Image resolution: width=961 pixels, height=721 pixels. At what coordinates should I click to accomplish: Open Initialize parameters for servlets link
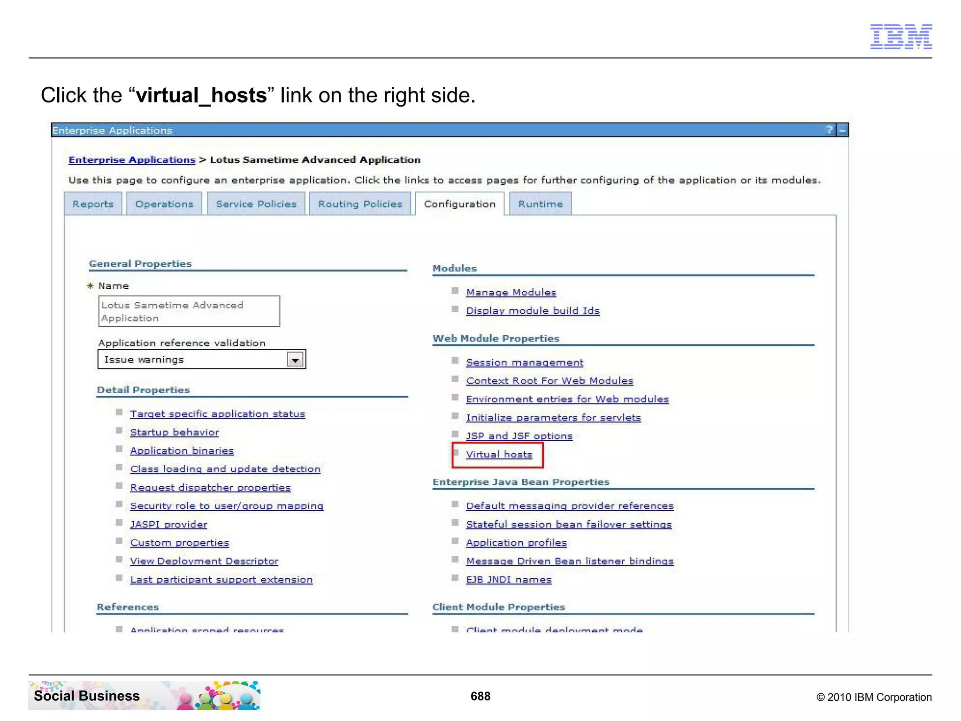pyautogui.click(x=553, y=418)
